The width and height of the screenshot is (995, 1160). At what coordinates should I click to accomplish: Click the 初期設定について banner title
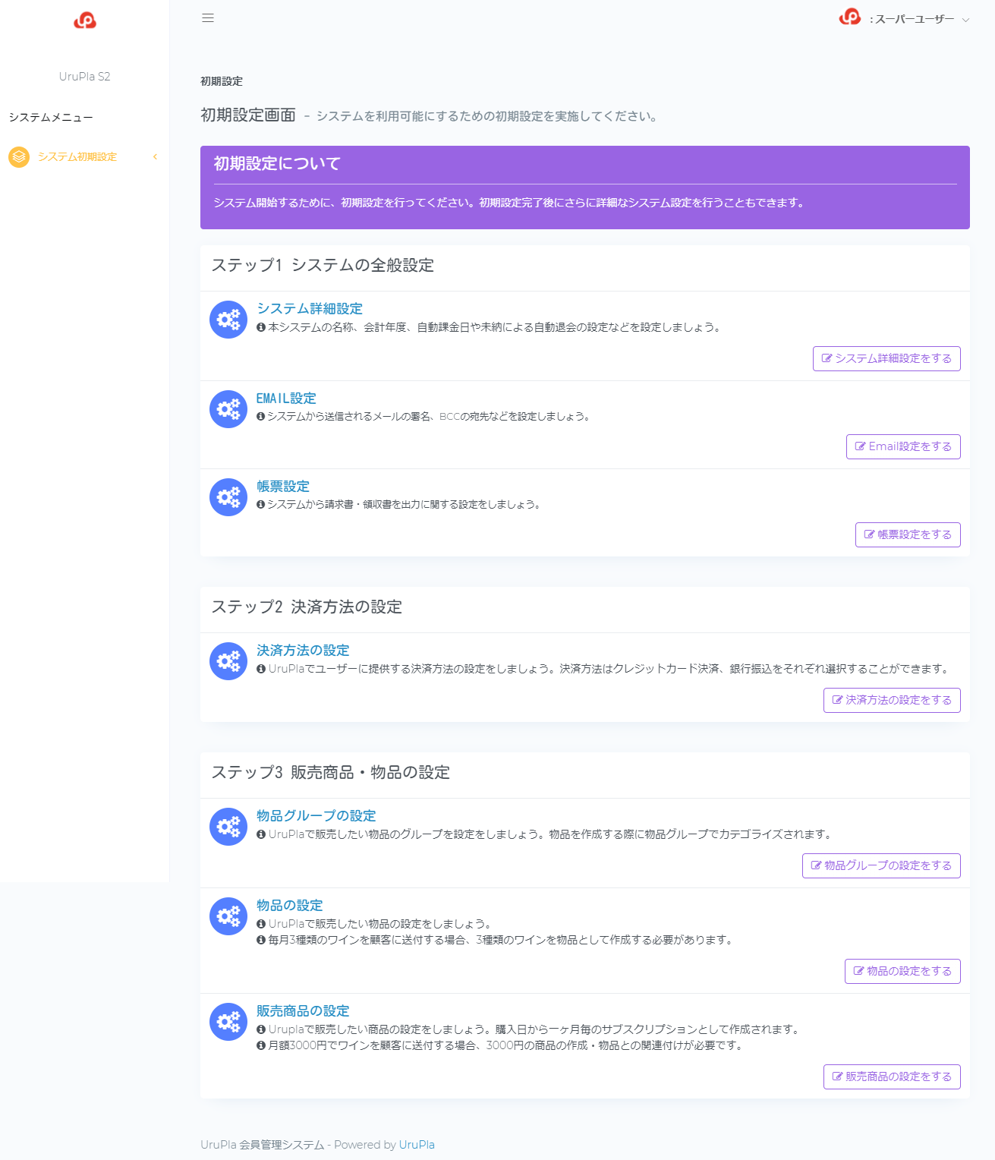coord(277,163)
